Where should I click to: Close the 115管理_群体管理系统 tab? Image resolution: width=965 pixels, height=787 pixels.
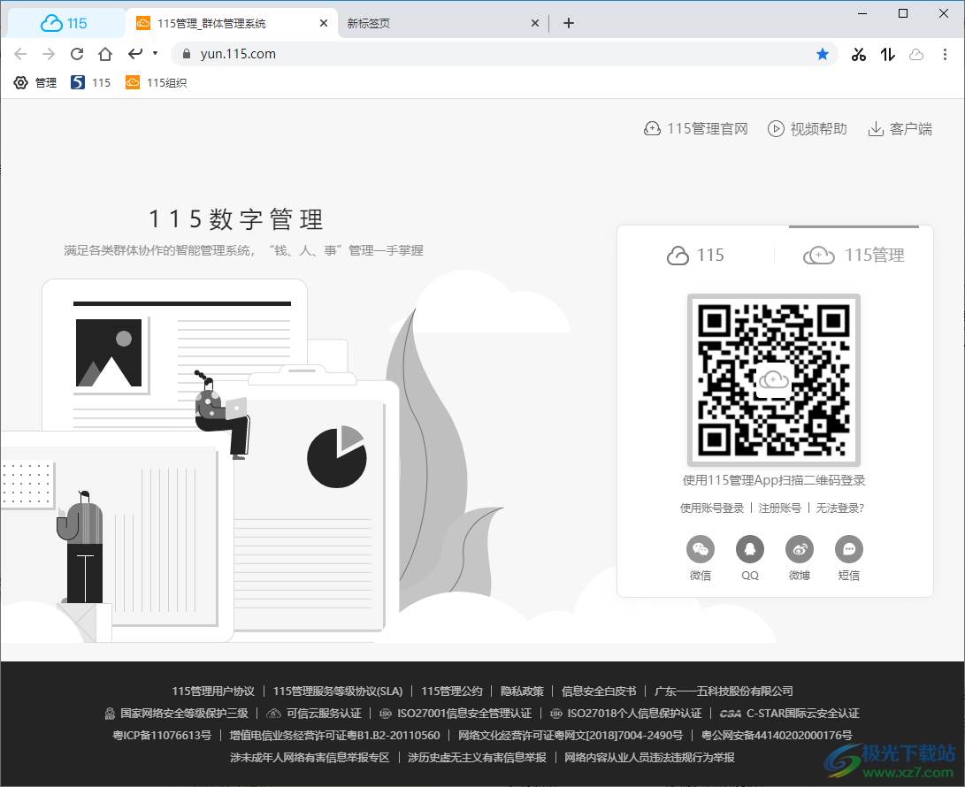[324, 23]
